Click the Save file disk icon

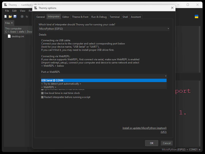point(15,17)
